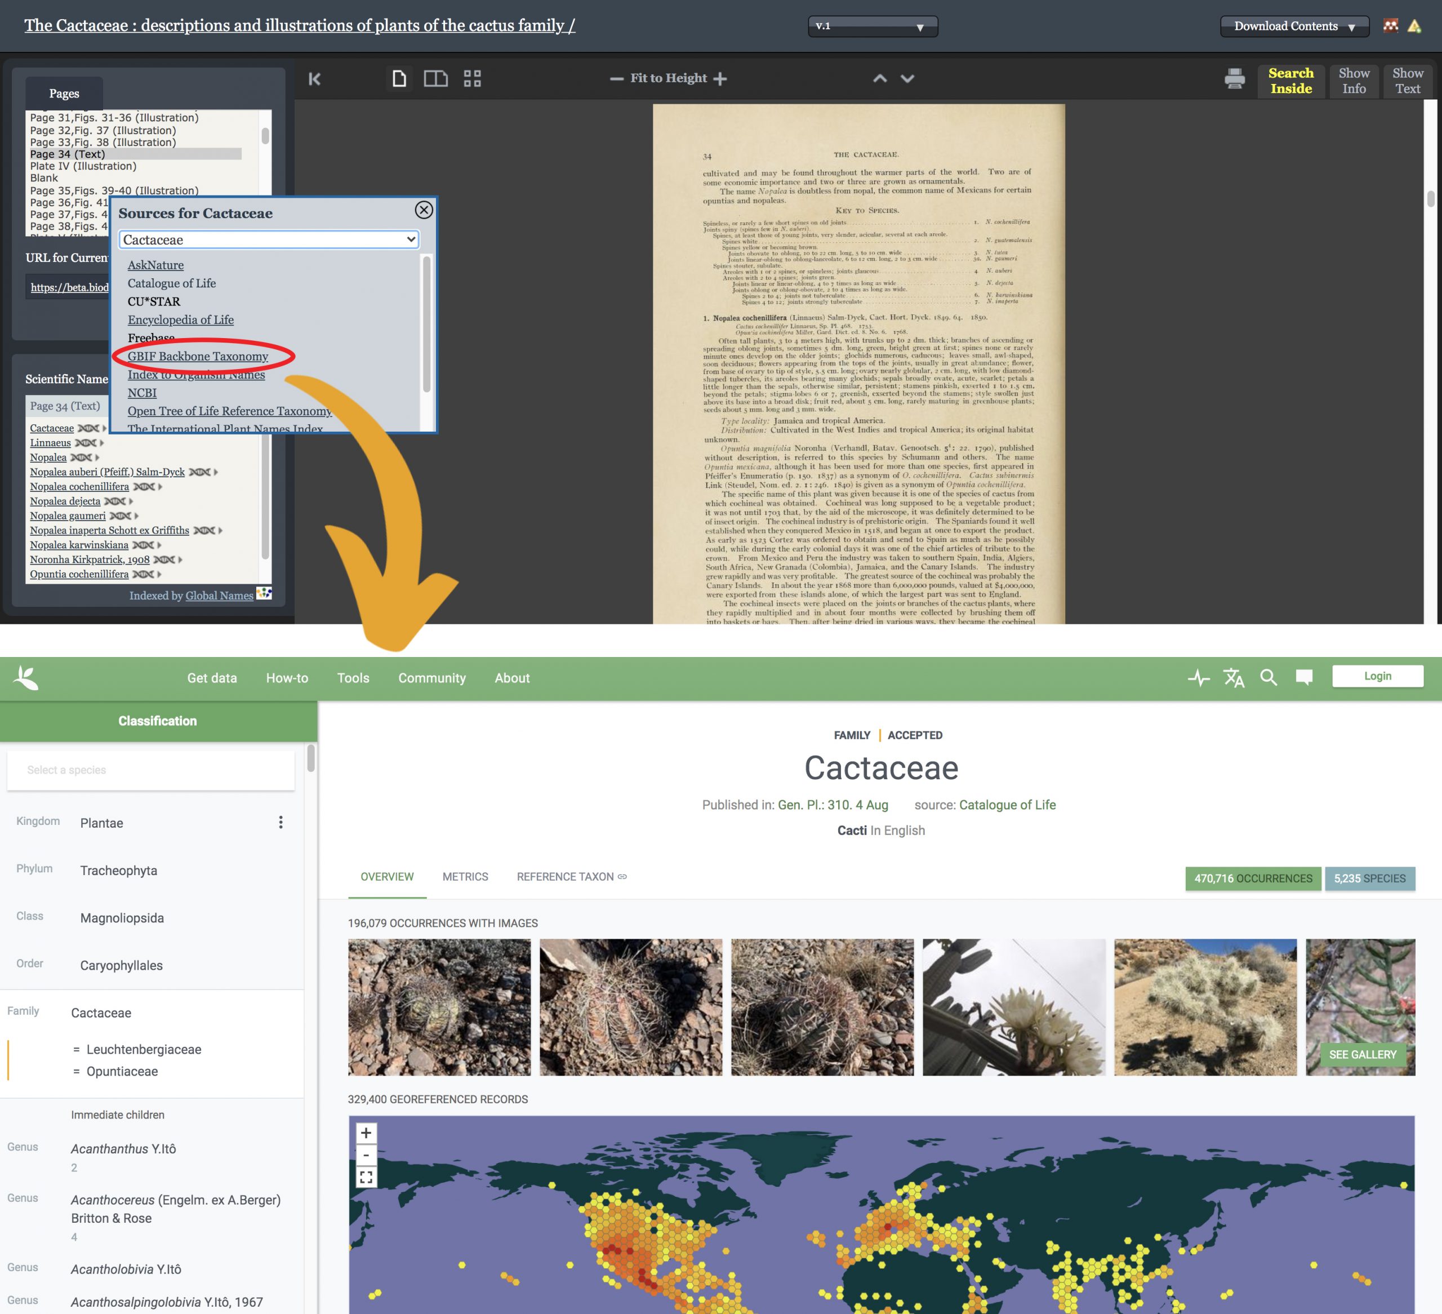
Task: Click the book title link
Action: tap(300, 25)
